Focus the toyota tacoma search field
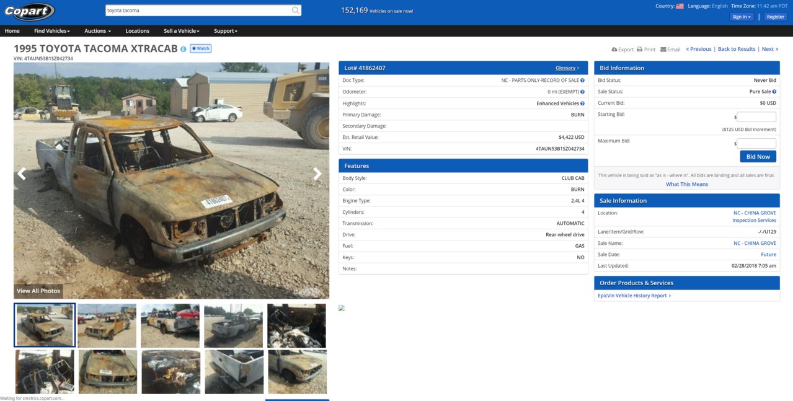793x401 pixels. click(197, 11)
